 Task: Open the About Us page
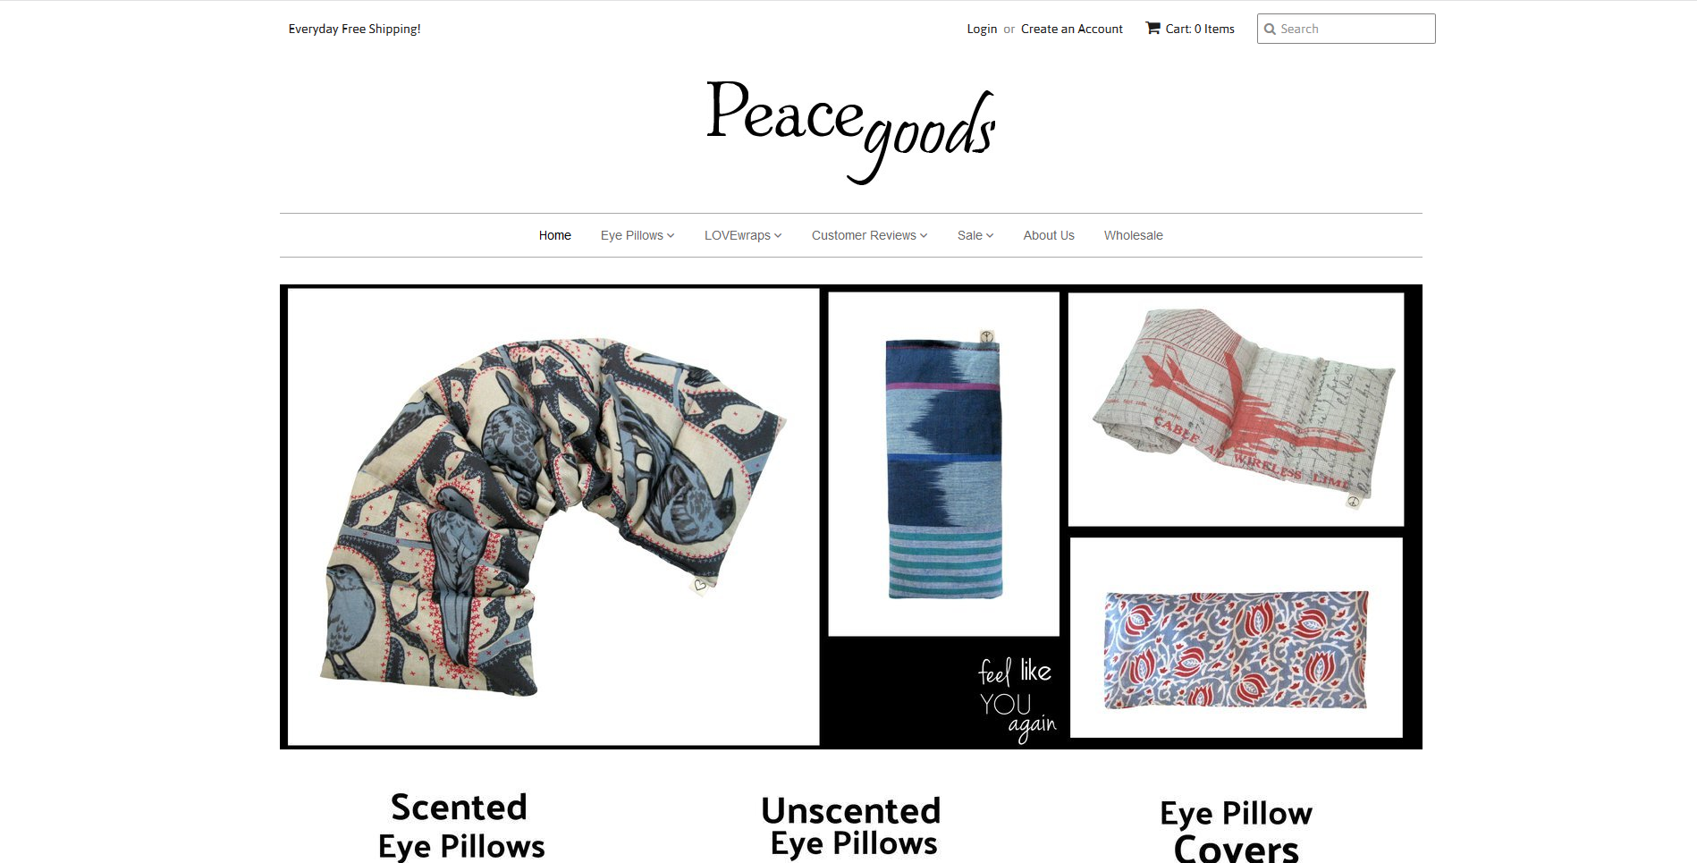coord(1049,235)
